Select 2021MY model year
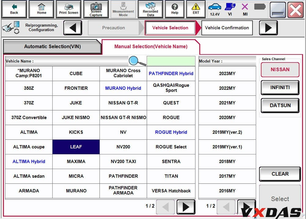The image size is (306, 219). coord(227,103)
